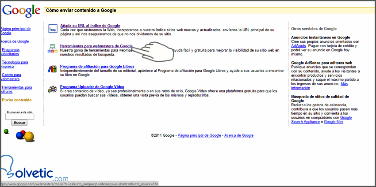
Task: Focus the 'Buscar en este sitio' search field
Action: [x=19, y=117]
